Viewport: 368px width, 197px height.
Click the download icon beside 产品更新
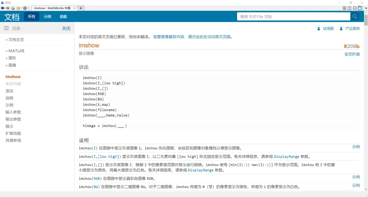341,29
